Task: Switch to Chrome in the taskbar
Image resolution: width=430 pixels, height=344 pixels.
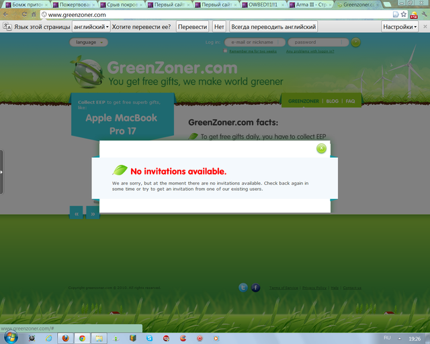Action: 82,338
